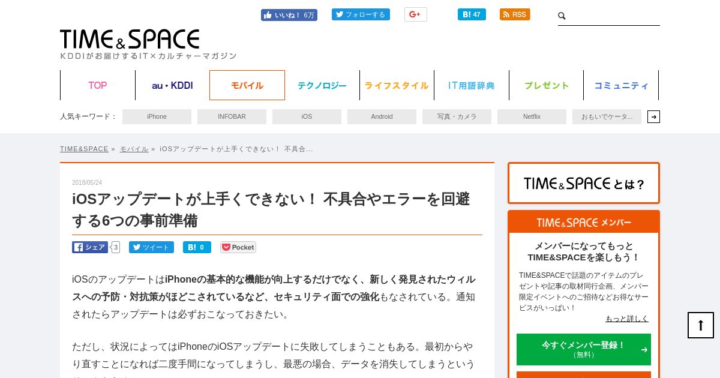Image resolution: width=720 pixels, height=378 pixels.
Task: Click the back-to-top arrow button
Action: (x=701, y=325)
